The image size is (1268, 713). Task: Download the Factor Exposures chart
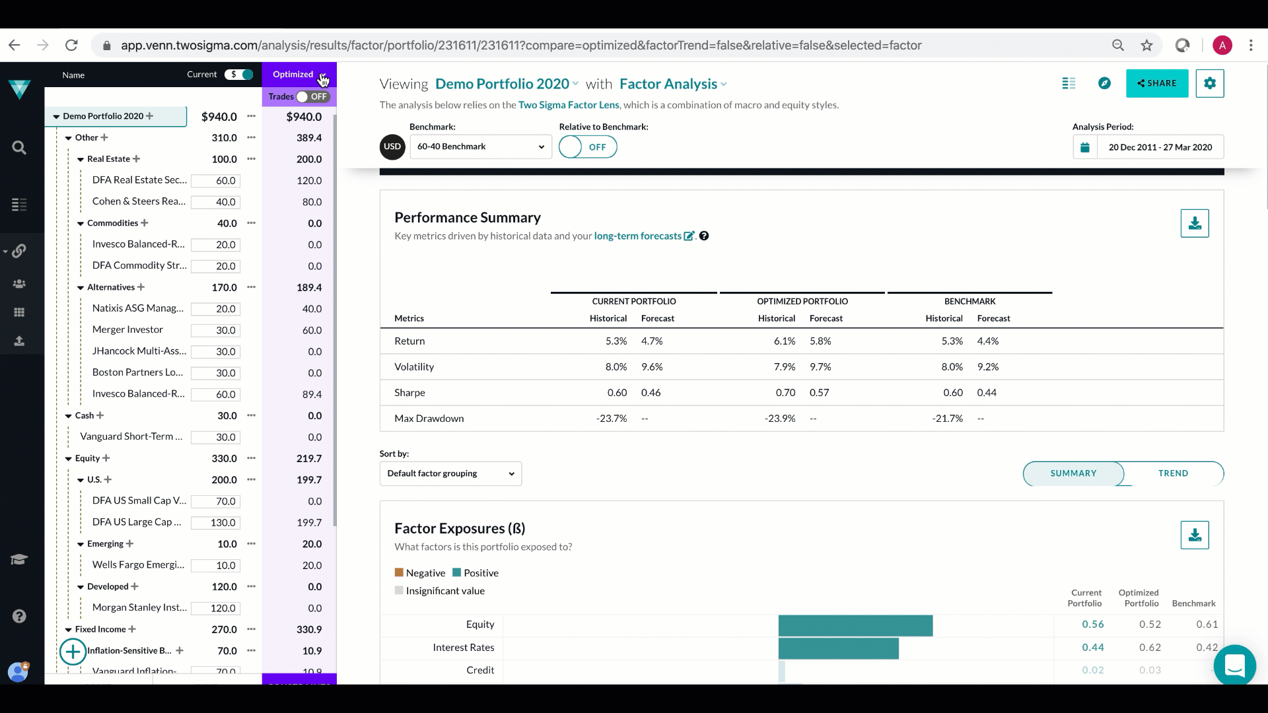[1195, 535]
